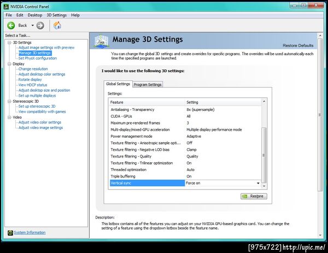Image resolution: width=328 pixels, height=253 pixels.
Task: Select the CUDA - GPUs row
Action: 185,116
